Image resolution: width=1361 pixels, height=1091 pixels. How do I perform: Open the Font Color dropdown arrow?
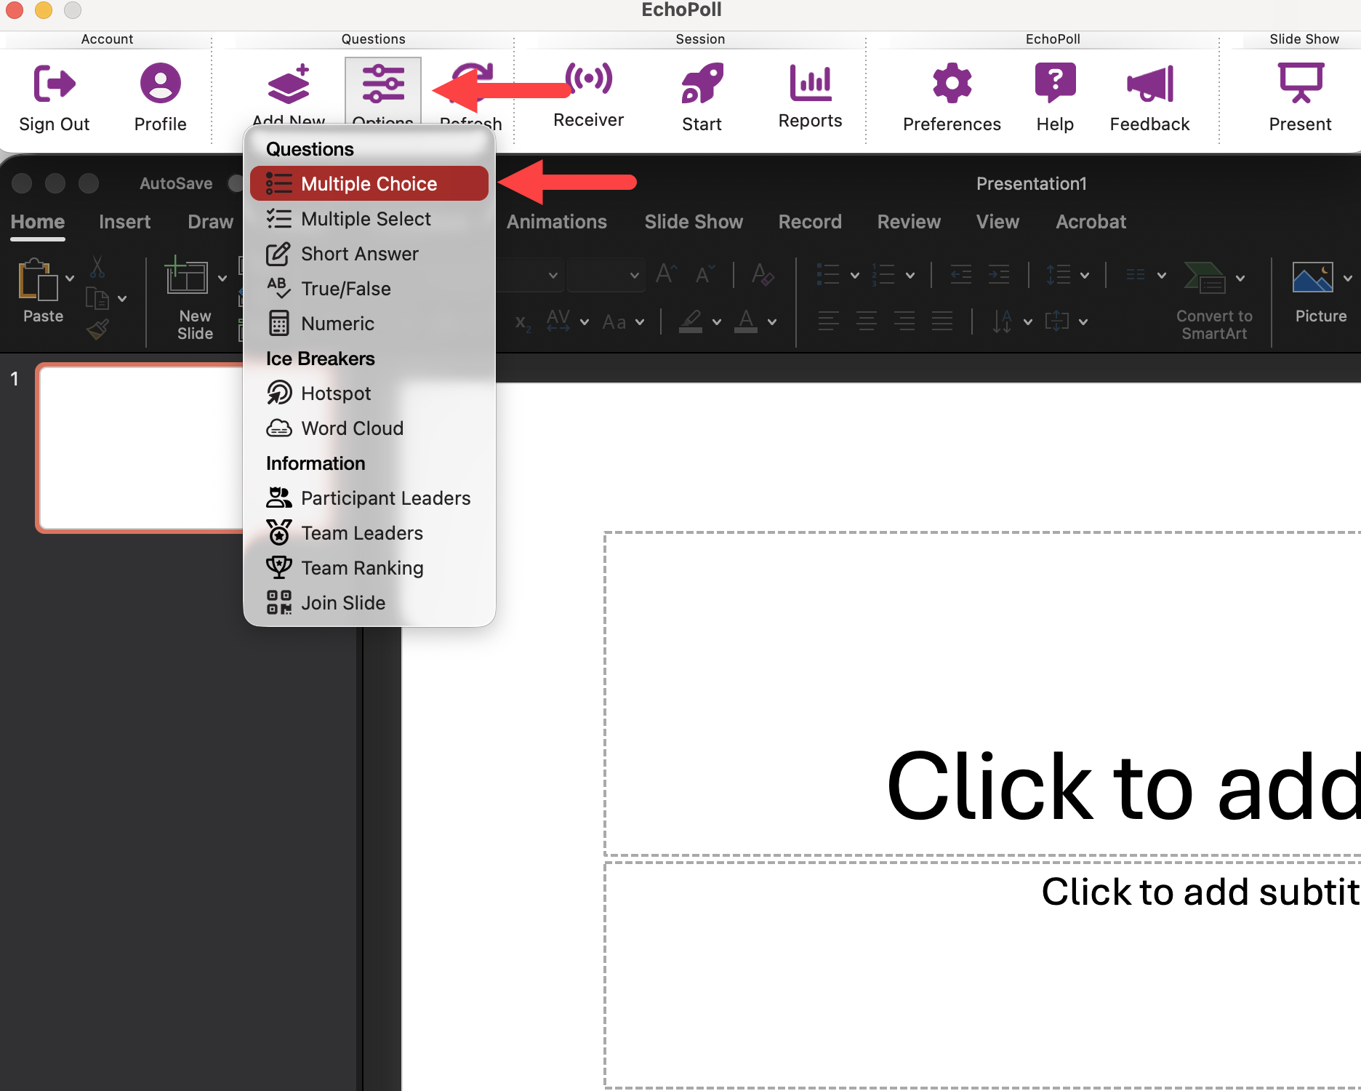(x=772, y=321)
